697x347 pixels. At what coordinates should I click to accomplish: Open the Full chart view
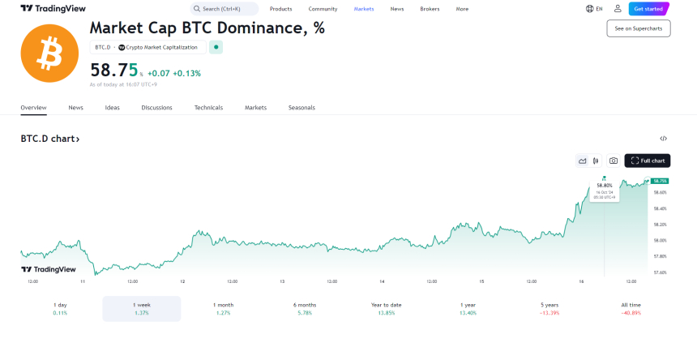coord(648,161)
